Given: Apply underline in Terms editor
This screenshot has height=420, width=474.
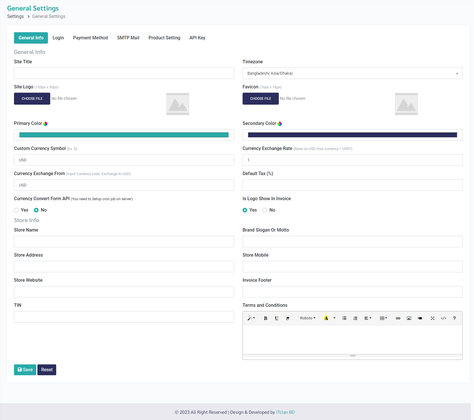Looking at the screenshot, I should click(x=276, y=318).
